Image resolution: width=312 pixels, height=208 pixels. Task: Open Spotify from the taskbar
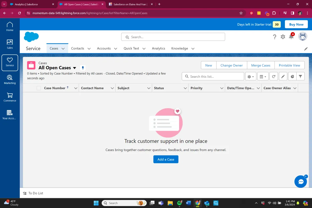pos(179,203)
